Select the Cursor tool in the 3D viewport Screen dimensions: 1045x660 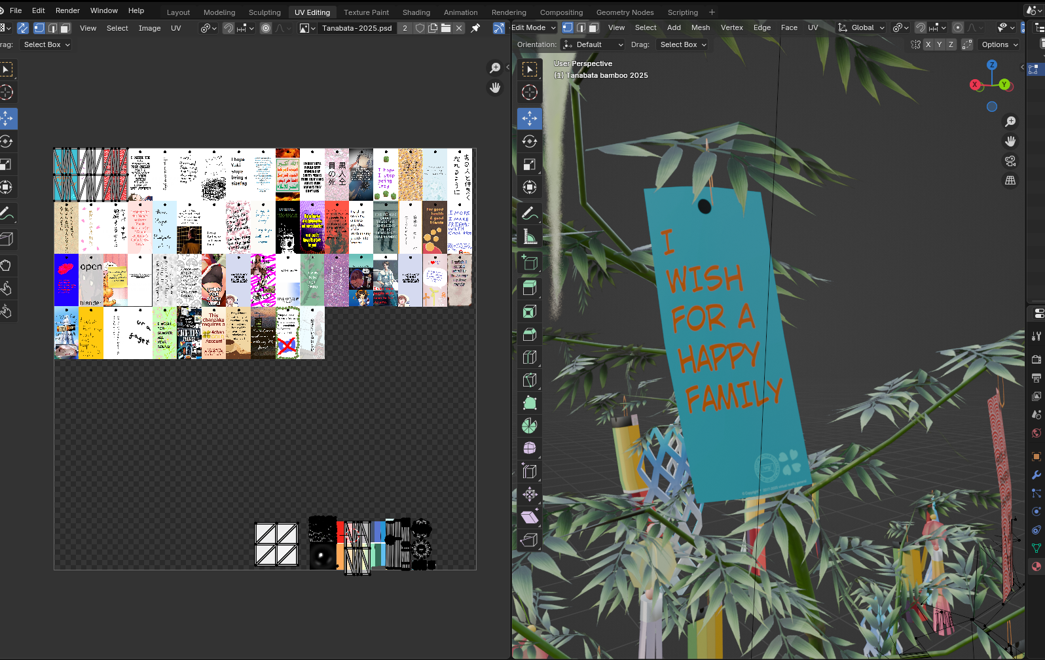[530, 92]
